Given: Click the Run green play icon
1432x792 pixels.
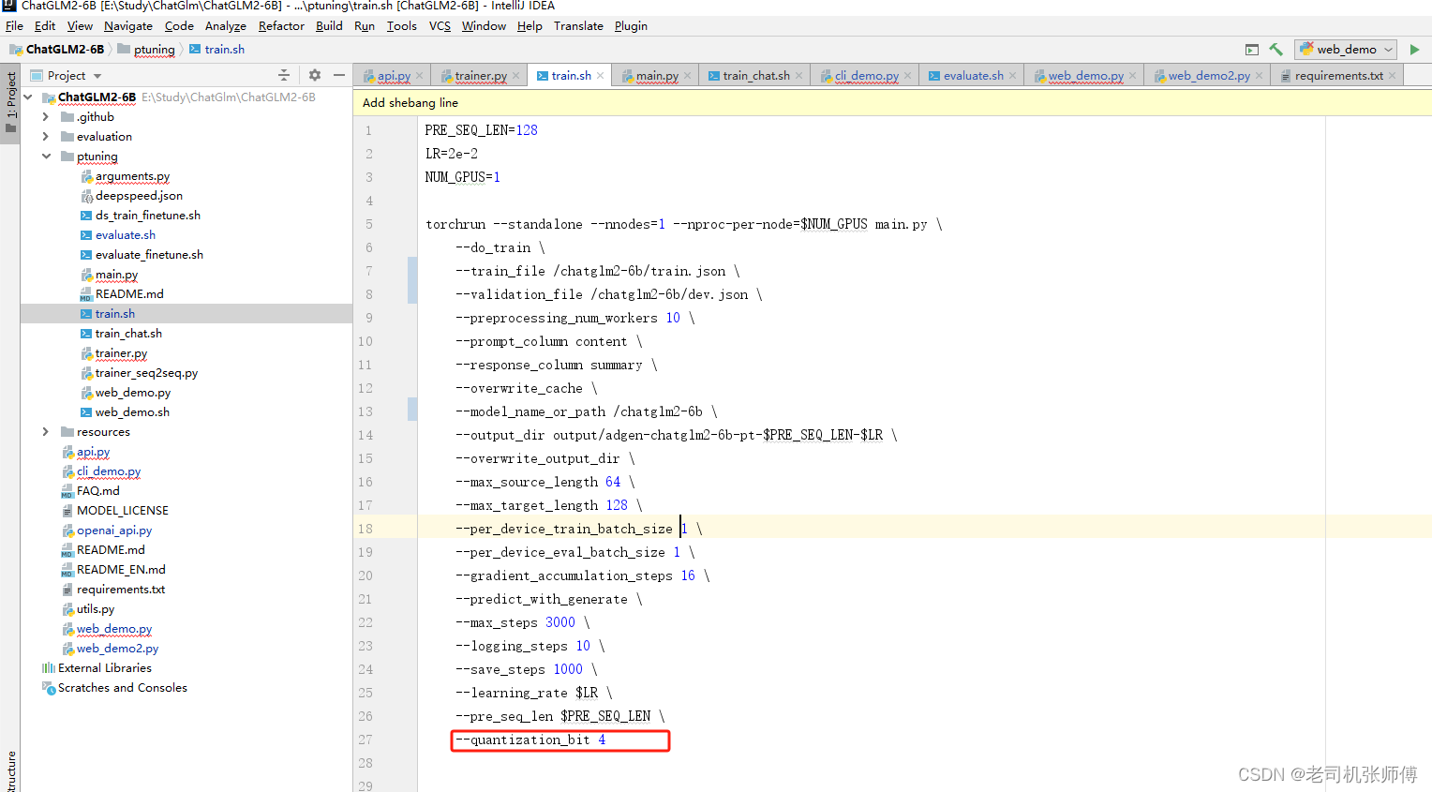Looking at the screenshot, I should tap(1414, 50).
